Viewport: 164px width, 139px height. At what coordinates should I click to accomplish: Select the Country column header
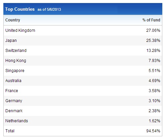tap(13, 20)
